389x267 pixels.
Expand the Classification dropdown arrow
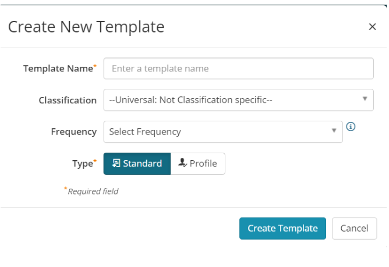[x=365, y=99]
